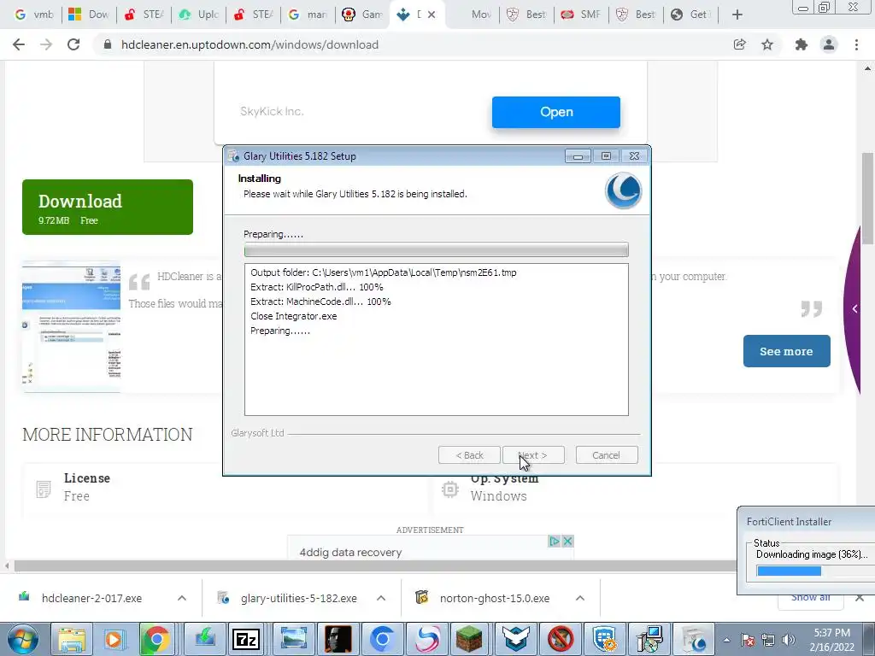Launch Windows Media Player from taskbar

114,639
